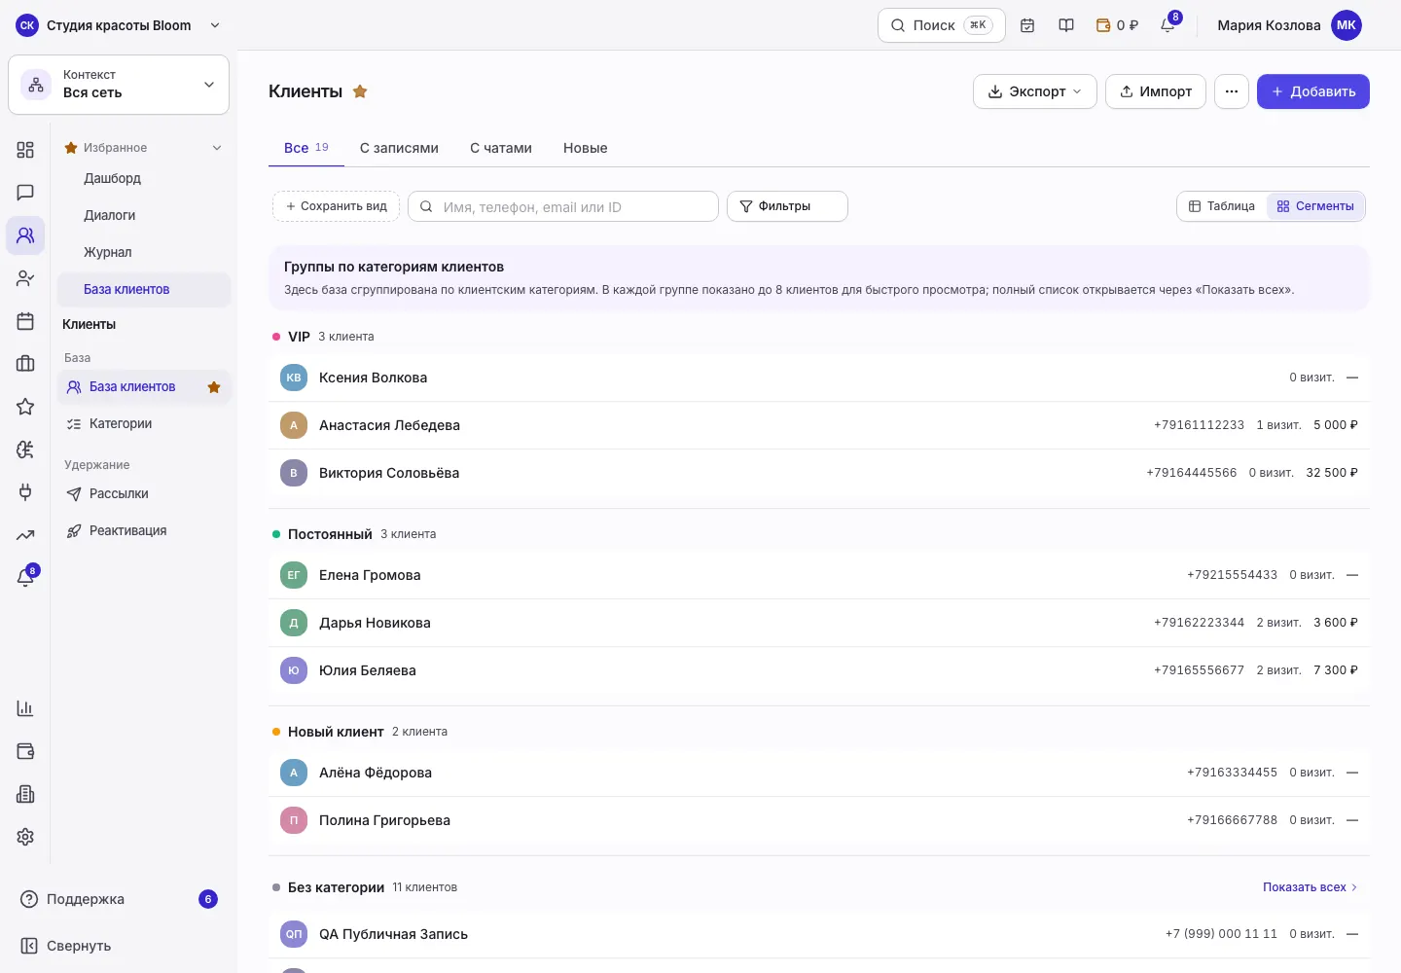This screenshot has width=1401, height=973.
Task: Focus the name, phone, email search field
Action: pyautogui.click(x=563, y=206)
